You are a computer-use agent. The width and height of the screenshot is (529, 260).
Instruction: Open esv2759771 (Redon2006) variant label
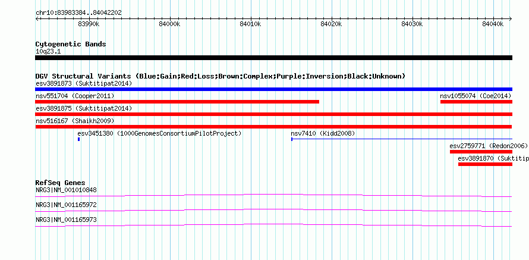pyautogui.click(x=489, y=146)
